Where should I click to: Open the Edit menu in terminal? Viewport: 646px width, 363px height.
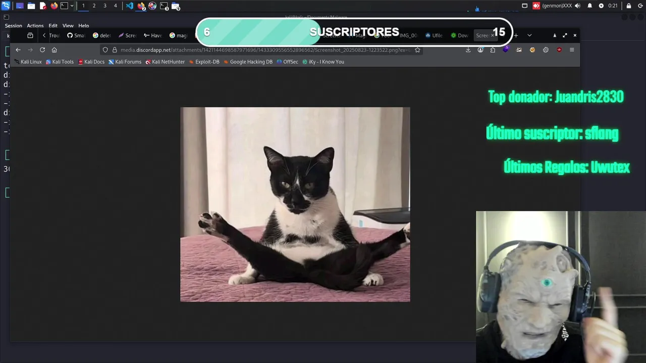[x=53, y=26]
